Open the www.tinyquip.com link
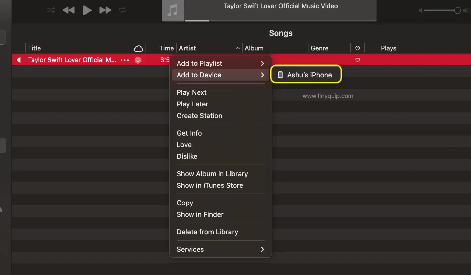 (328, 96)
